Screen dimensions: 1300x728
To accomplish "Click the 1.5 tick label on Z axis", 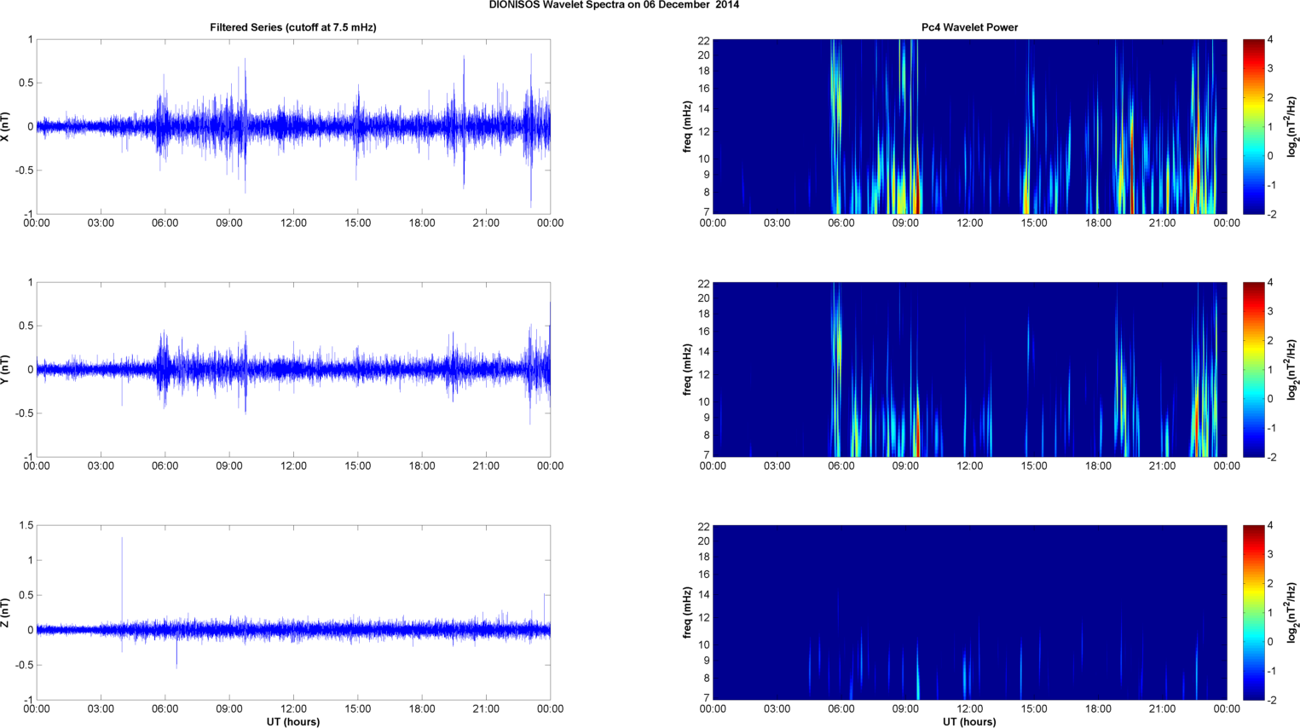I will pos(26,526).
